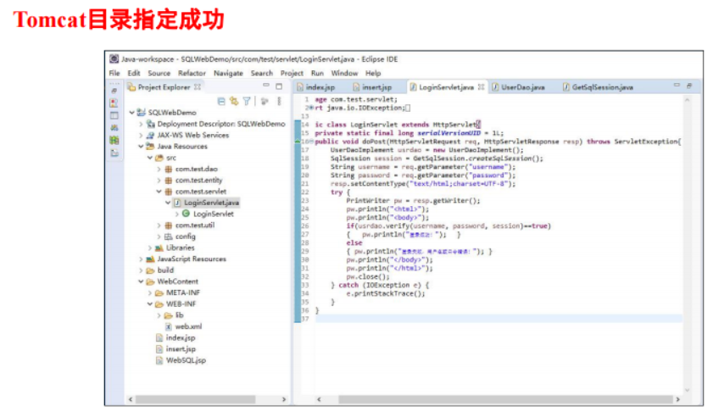
Task: Open the Run menu
Action: point(317,73)
